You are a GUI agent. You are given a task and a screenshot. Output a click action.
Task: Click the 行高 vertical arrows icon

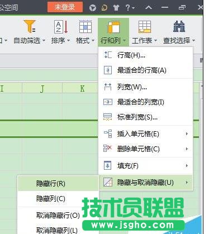(108, 55)
